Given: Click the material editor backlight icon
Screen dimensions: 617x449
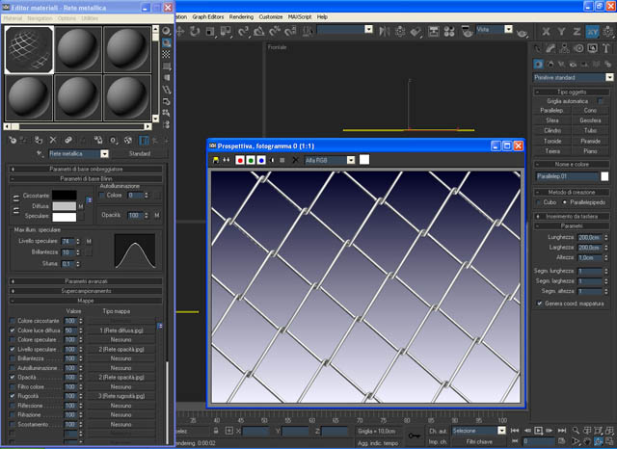Looking at the screenshot, I should point(167,44).
